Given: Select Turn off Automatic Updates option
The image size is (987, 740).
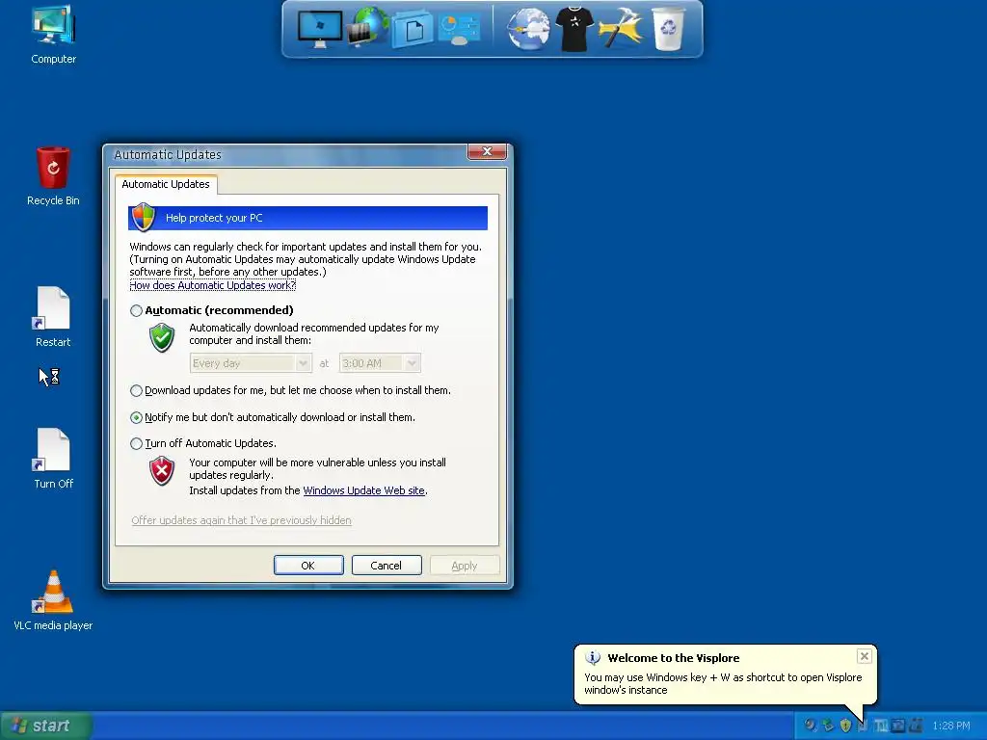Looking at the screenshot, I should pos(136,443).
